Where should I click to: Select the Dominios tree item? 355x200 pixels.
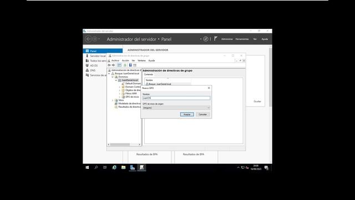[x=123, y=77]
